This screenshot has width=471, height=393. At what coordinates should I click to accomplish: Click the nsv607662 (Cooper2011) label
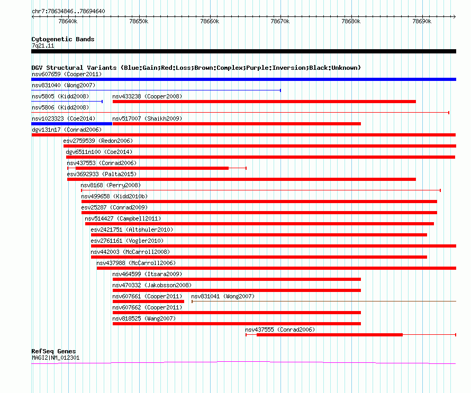point(147,307)
